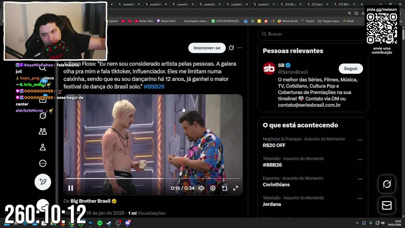The height and width of the screenshot is (228, 405).
Task: Open the Visualização e down... bookmark
Action: (x=196, y=21)
